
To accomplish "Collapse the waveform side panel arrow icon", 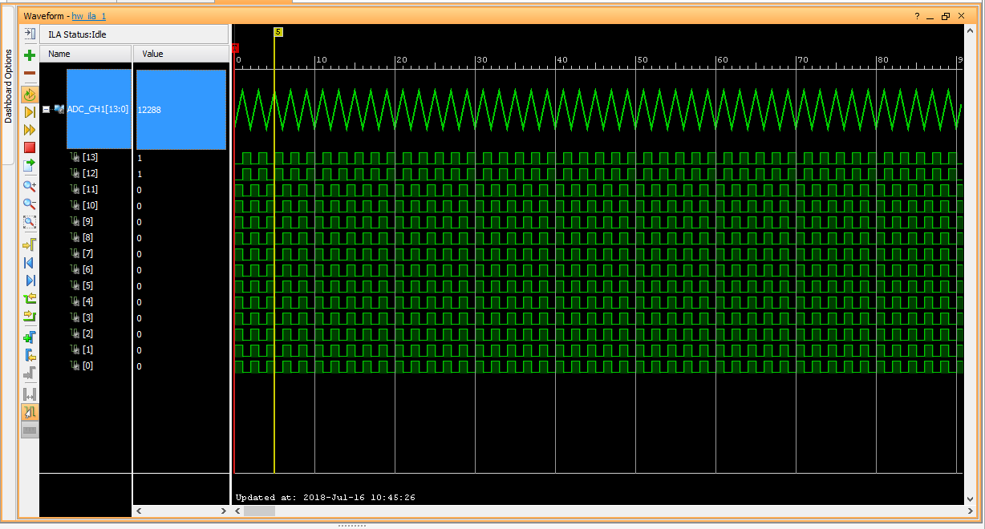I will [30, 34].
